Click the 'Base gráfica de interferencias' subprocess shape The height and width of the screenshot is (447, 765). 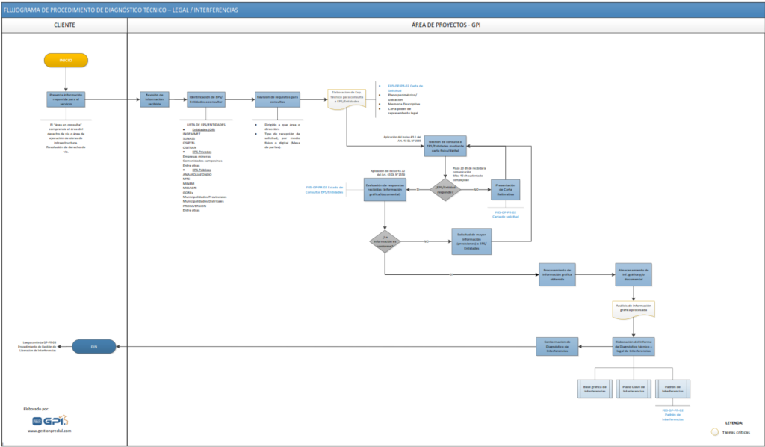595,389
